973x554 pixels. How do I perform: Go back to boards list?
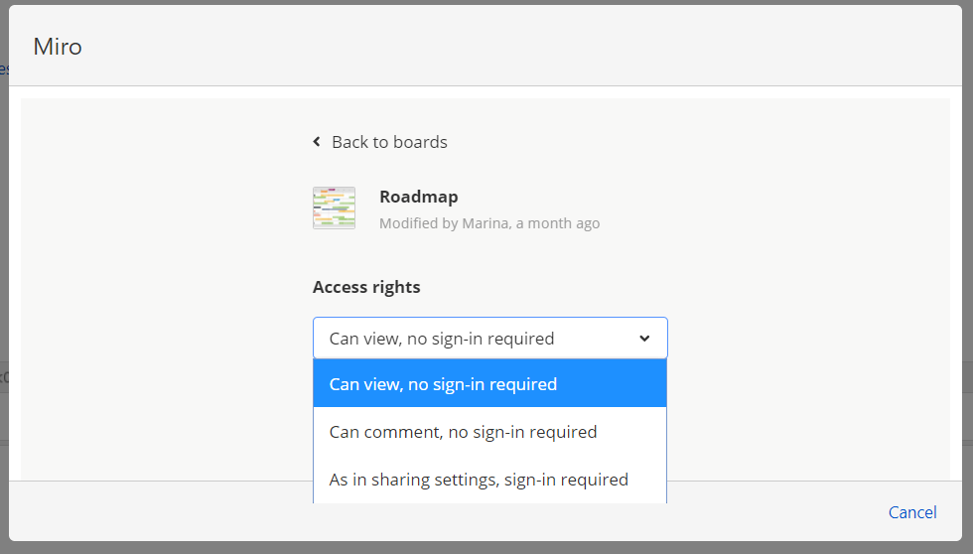coord(389,142)
